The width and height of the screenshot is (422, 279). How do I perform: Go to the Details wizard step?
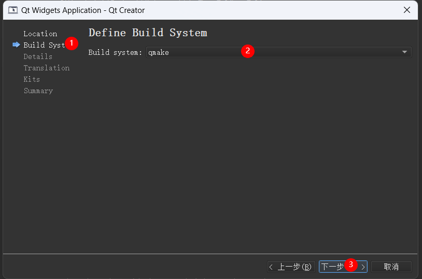[38, 56]
